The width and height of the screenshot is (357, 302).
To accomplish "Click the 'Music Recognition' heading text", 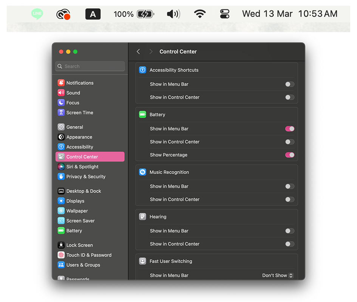I will click(169, 172).
